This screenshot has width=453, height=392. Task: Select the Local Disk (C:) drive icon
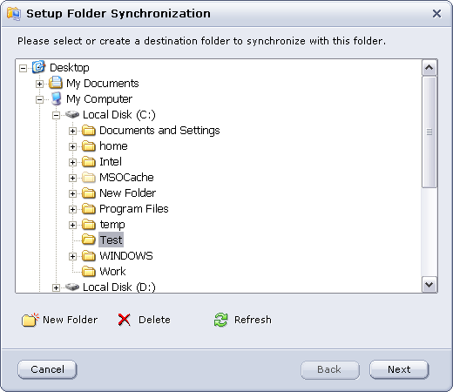(72, 115)
